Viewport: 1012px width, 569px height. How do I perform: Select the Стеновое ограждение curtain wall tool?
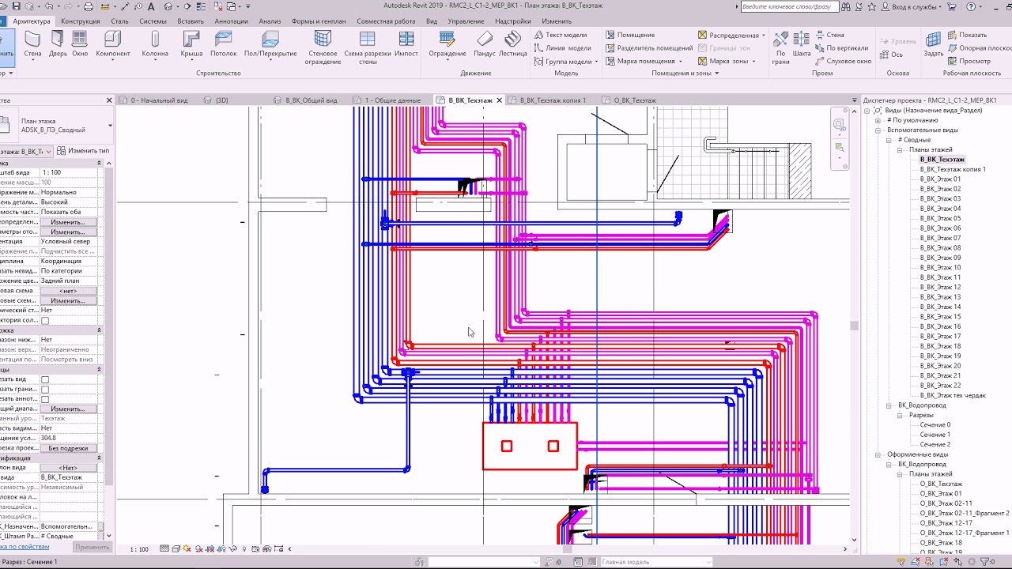323,47
